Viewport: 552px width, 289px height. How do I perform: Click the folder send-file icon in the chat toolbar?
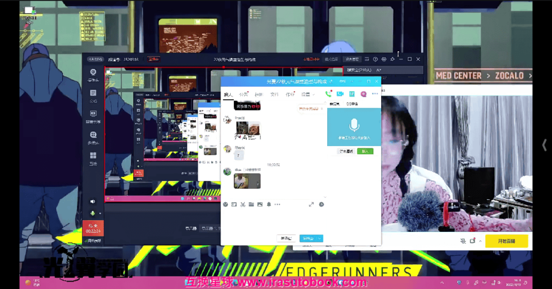coord(251,204)
